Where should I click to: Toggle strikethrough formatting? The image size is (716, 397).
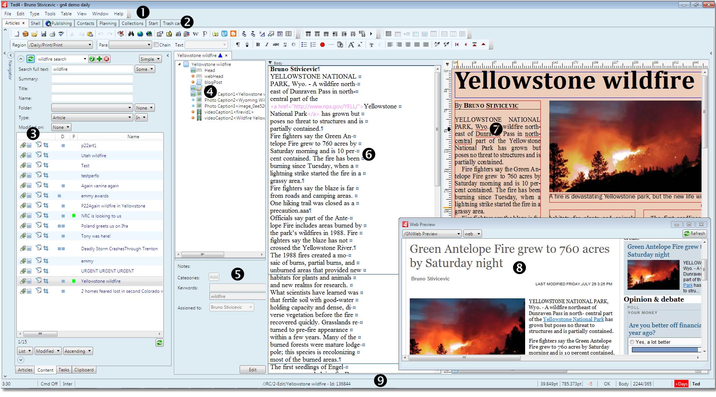(276, 45)
